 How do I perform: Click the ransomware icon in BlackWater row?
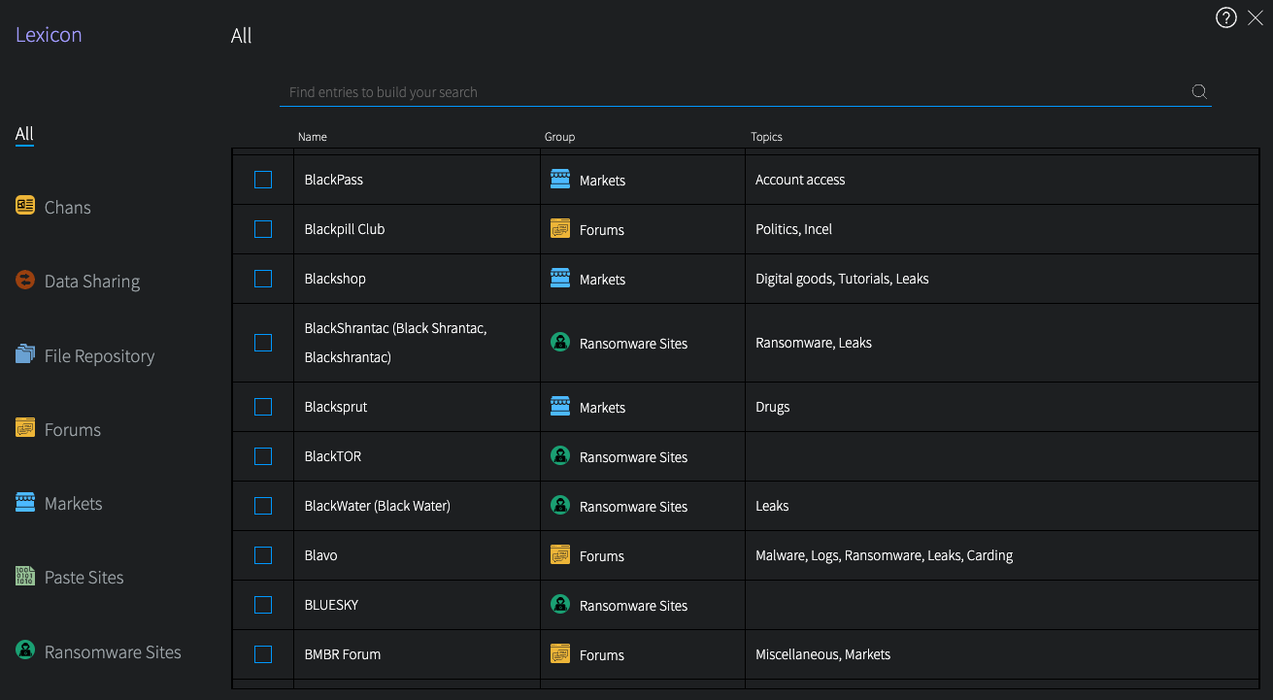pyautogui.click(x=560, y=505)
